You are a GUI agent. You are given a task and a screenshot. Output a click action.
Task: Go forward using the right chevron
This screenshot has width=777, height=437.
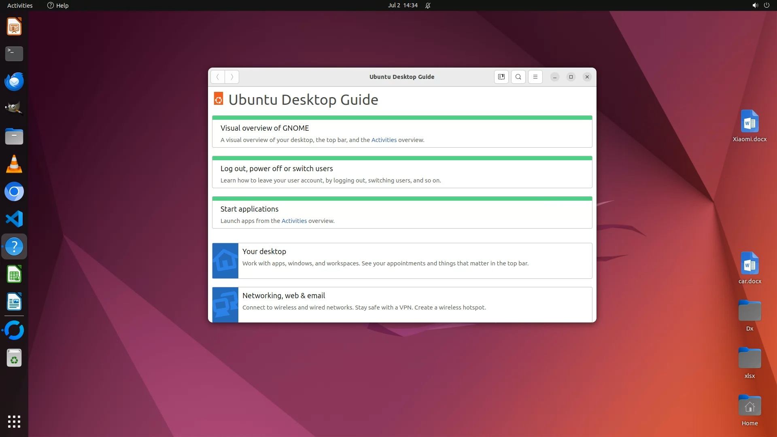[x=232, y=77]
